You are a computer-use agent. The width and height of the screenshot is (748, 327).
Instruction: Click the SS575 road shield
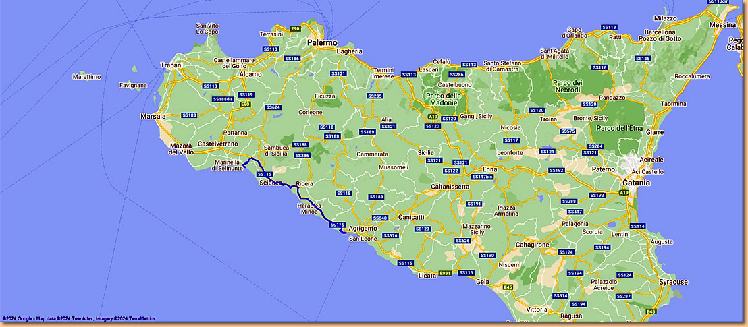coord(568,131)
